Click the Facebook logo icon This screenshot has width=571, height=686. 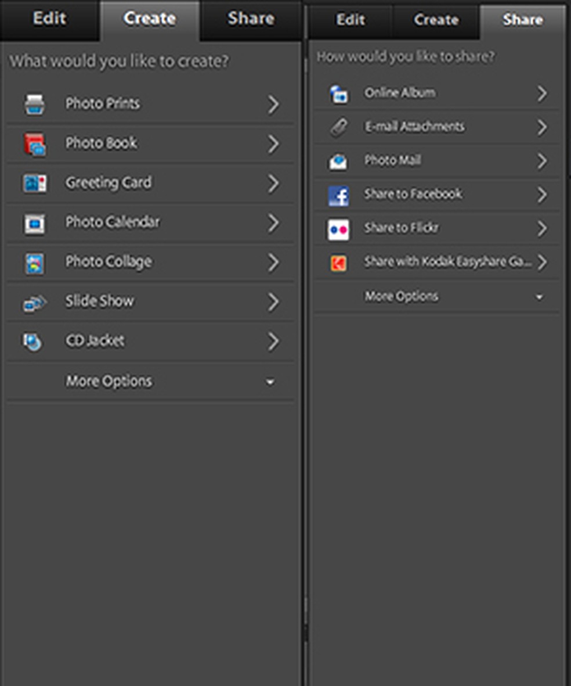(x=338, y=196)
